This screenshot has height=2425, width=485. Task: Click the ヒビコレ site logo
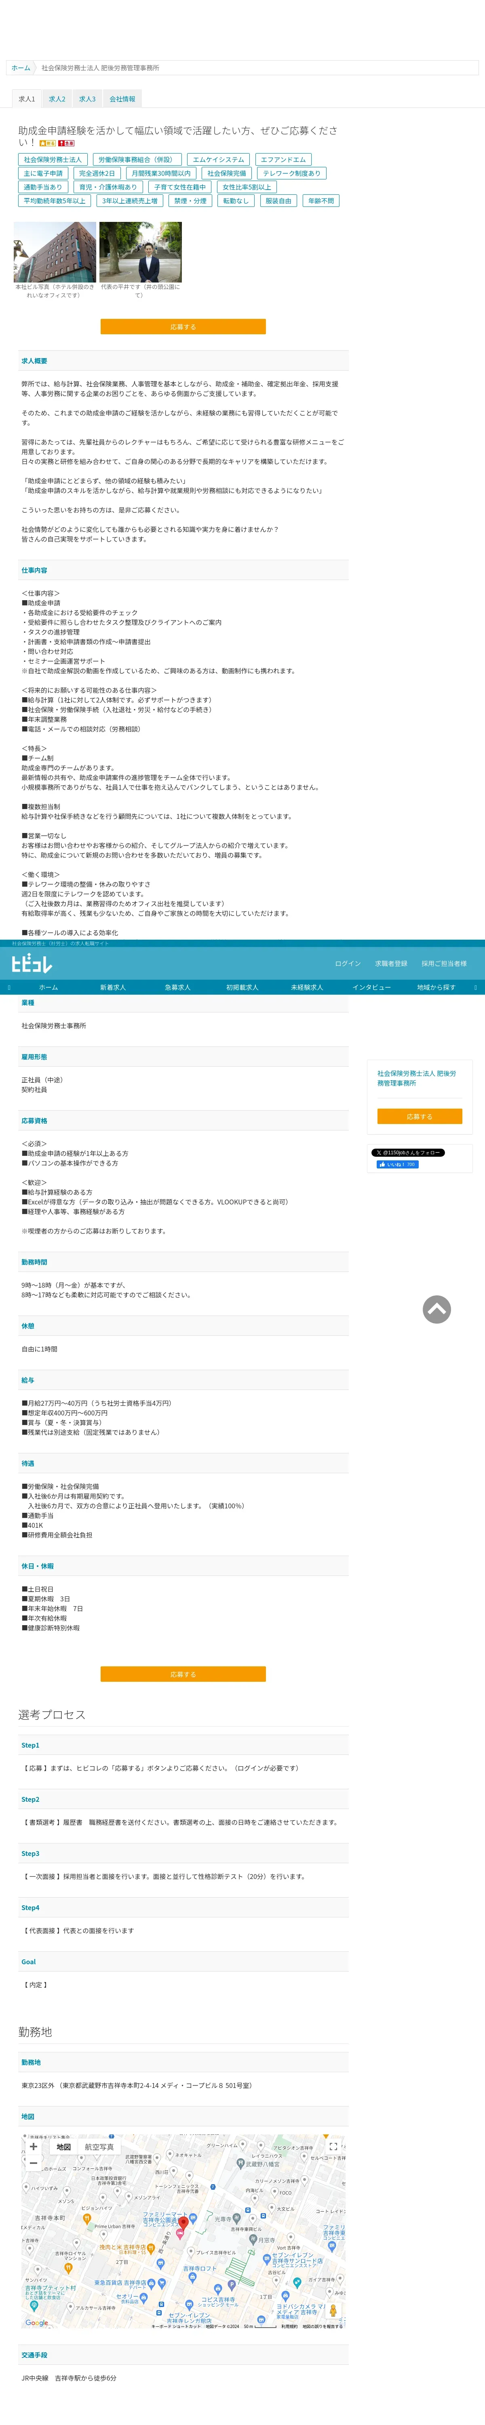31,963
